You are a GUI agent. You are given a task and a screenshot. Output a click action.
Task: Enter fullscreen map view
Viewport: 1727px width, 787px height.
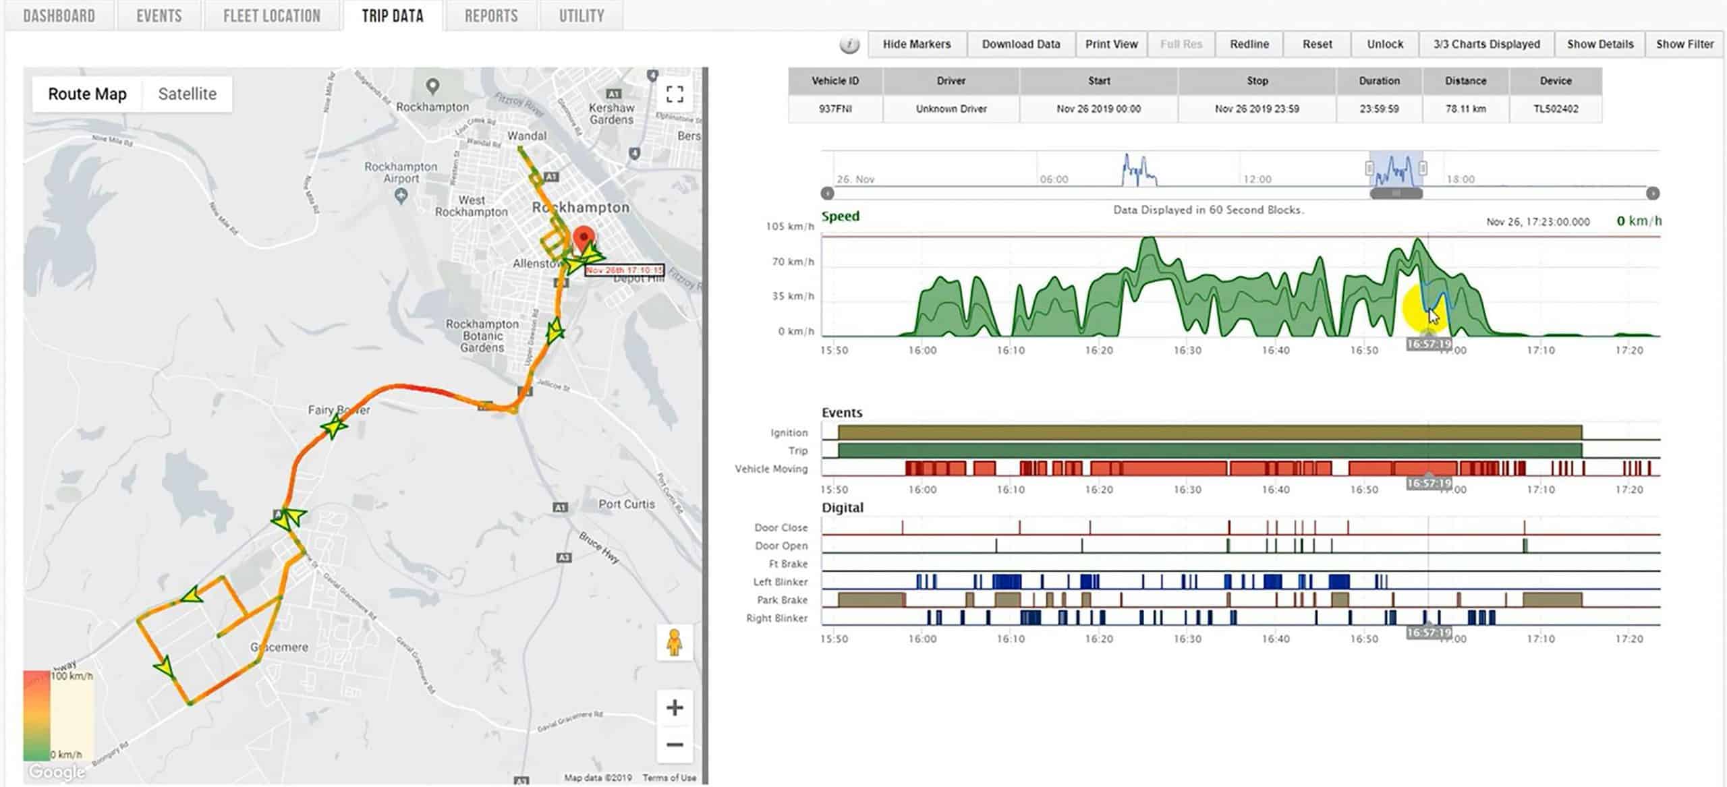tap(675, 94)
